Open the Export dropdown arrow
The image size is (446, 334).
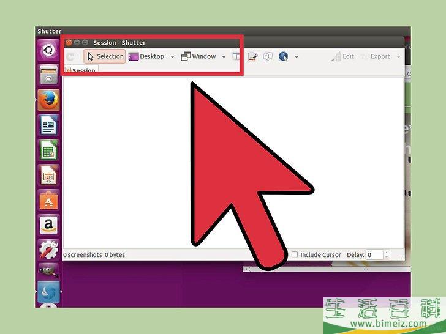[398, 57]
